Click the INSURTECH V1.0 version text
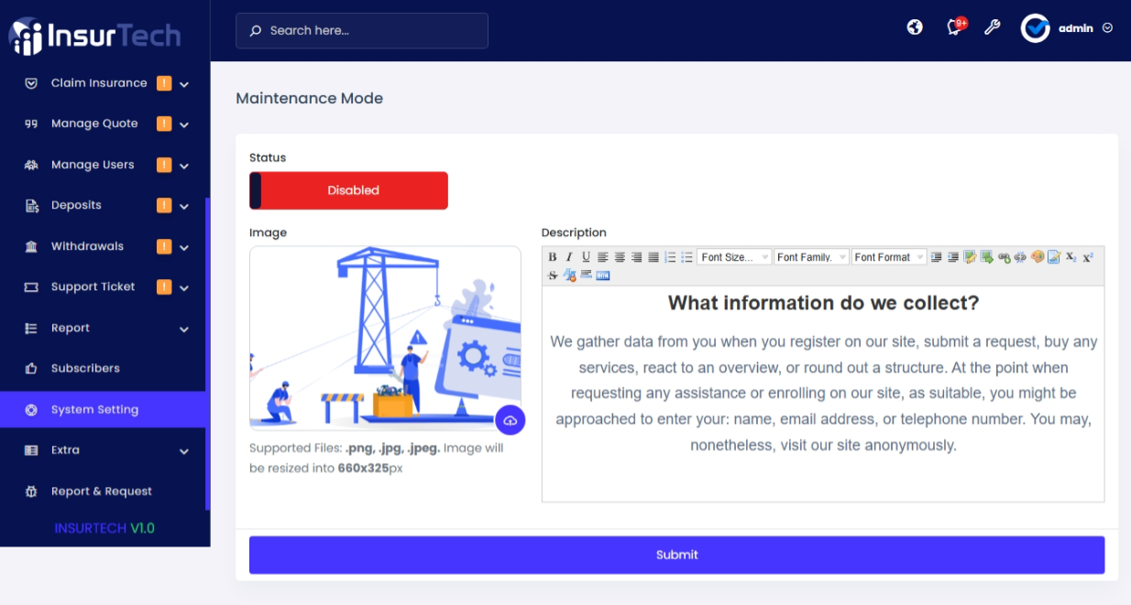The height and width of the screenshot is (605, 1131). click(x=104, y=528)
